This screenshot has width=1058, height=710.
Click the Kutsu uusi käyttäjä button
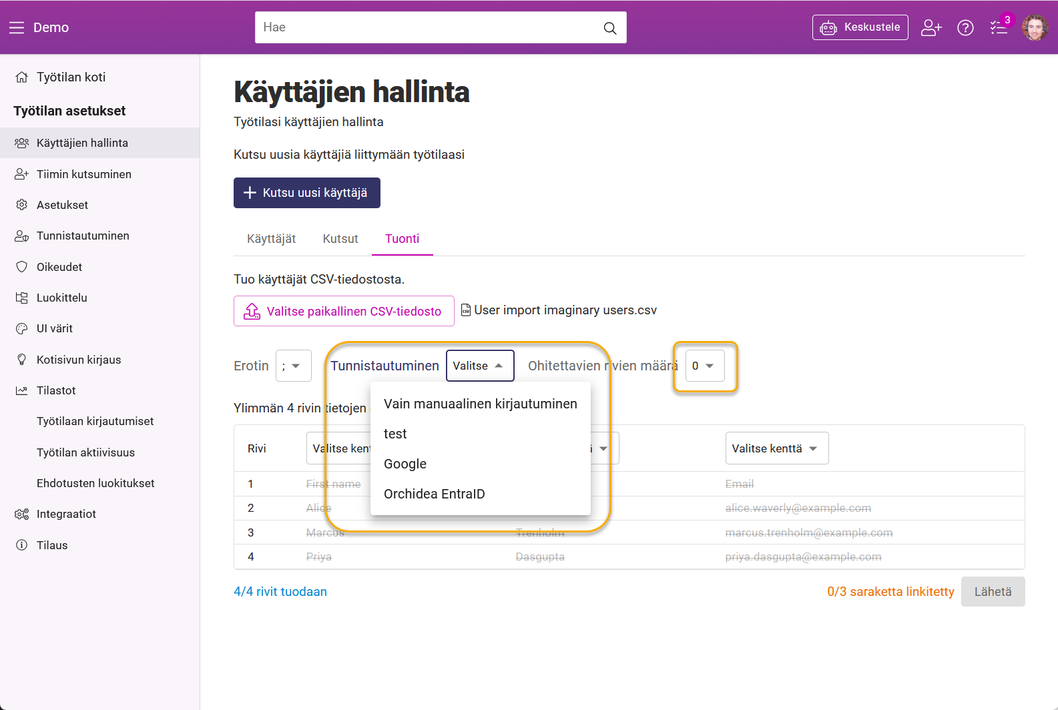tap(307, 193)
